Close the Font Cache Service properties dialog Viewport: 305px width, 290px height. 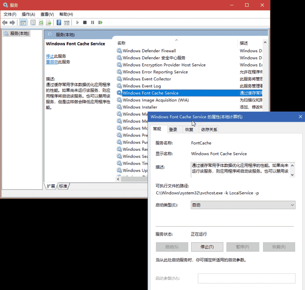pos(301,116)
